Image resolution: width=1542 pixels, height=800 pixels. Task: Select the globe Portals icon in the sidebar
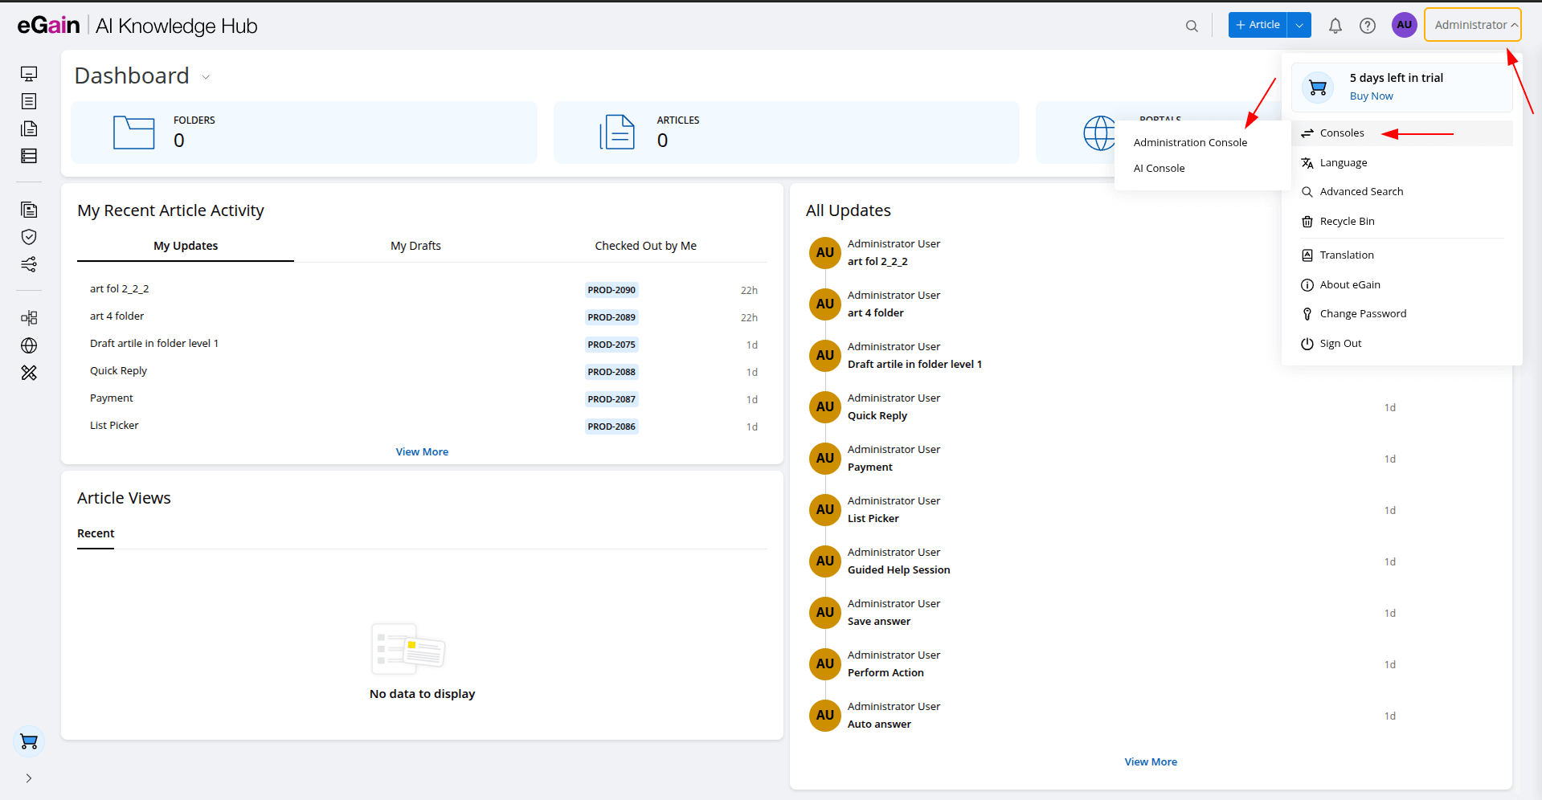click(29, 345)
